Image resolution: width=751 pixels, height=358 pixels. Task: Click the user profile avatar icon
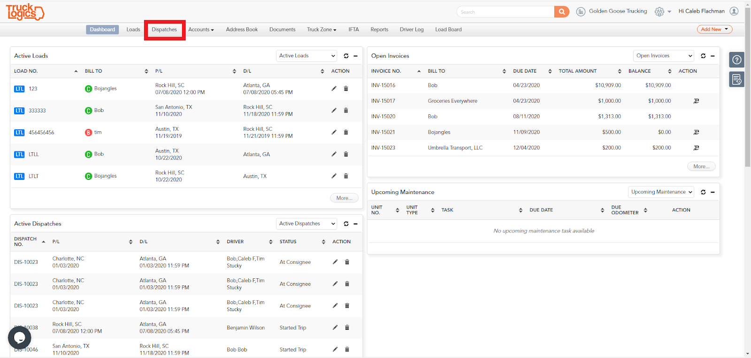pos(734,11)
